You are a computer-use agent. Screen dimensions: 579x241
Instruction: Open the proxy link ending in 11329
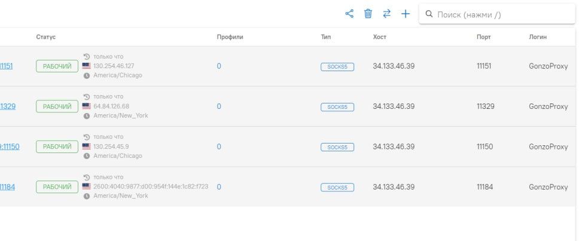pos(8,106)
